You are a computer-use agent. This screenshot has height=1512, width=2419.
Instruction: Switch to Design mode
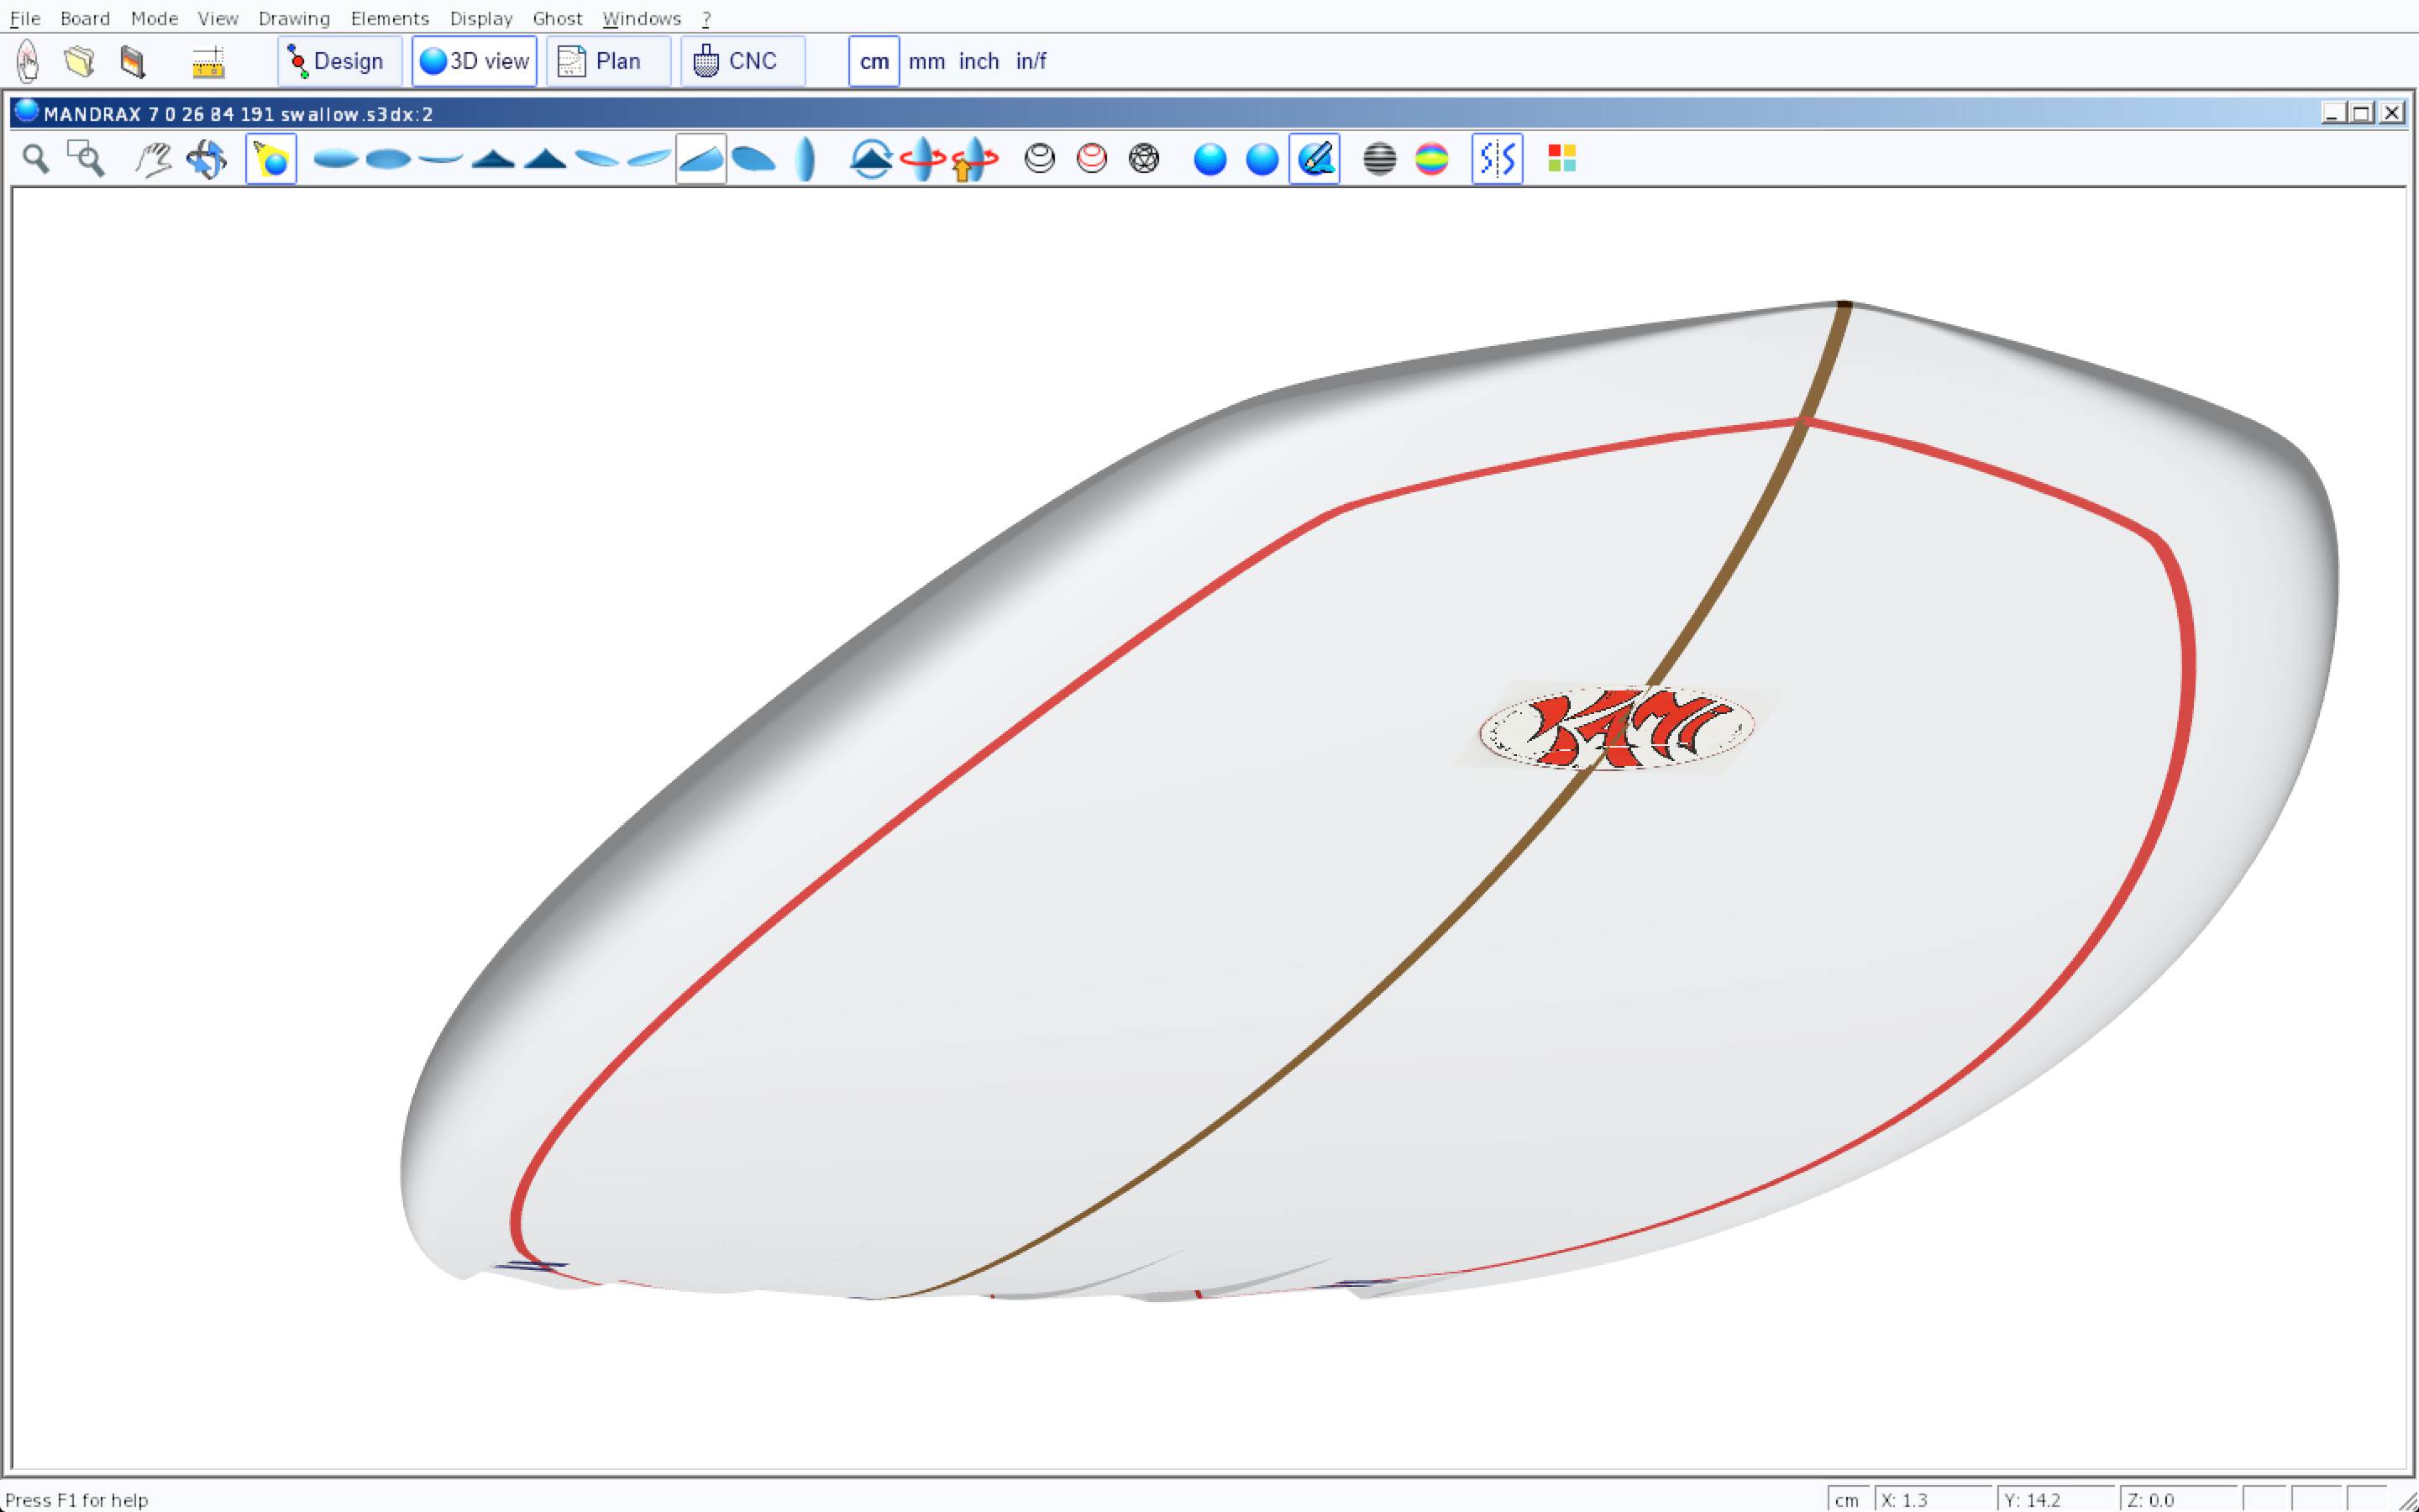(338, 62)
